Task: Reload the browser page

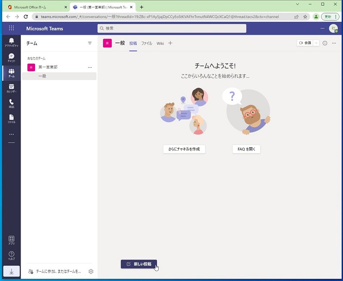Action: click(x=26, y=17)
